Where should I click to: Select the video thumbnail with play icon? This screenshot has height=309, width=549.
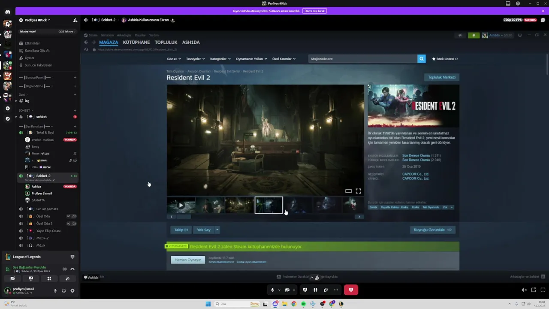[x=181, y=205]
